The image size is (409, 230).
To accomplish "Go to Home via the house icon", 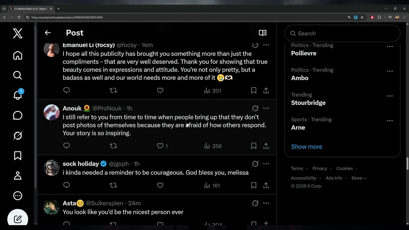I will 18,55.
